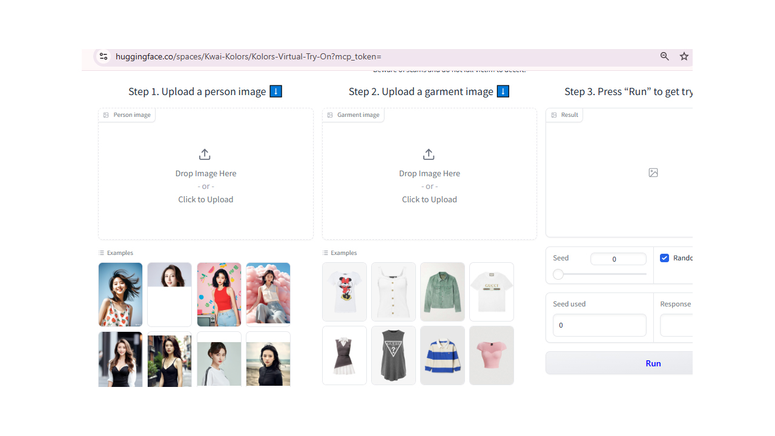Click to Upload a person image
775x436 pixels.
[205, 199]
